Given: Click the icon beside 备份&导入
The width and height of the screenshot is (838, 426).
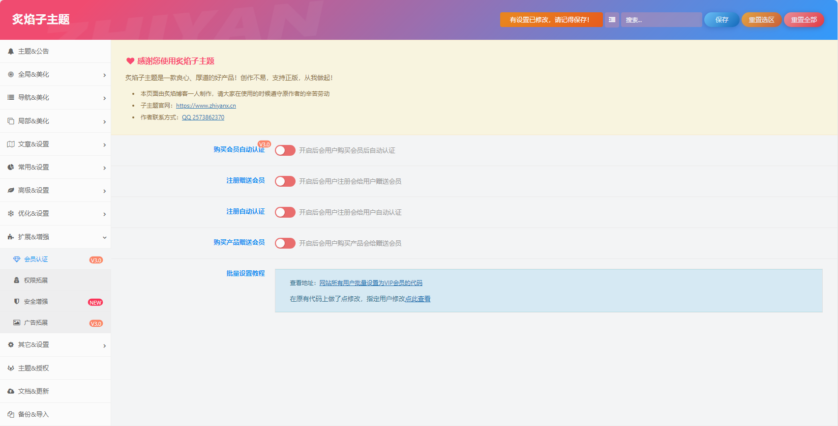Looking at the screenshot, I should click(x=11, y=414).
